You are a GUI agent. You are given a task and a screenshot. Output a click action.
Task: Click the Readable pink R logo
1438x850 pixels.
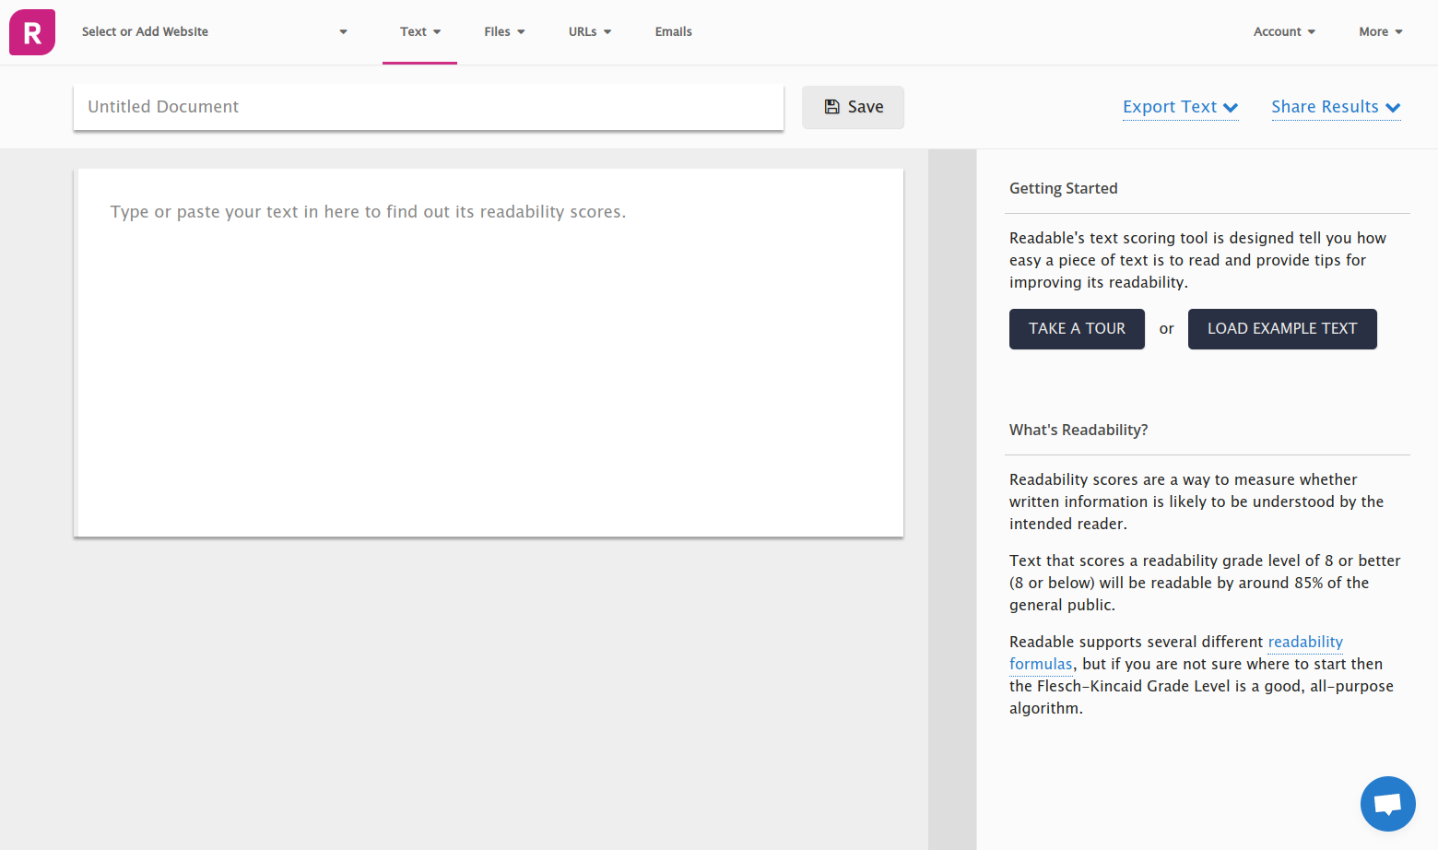[32, 32]
